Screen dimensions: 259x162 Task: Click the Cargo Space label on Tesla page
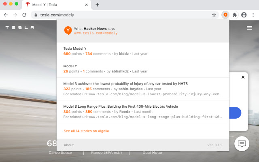[60, 153]
